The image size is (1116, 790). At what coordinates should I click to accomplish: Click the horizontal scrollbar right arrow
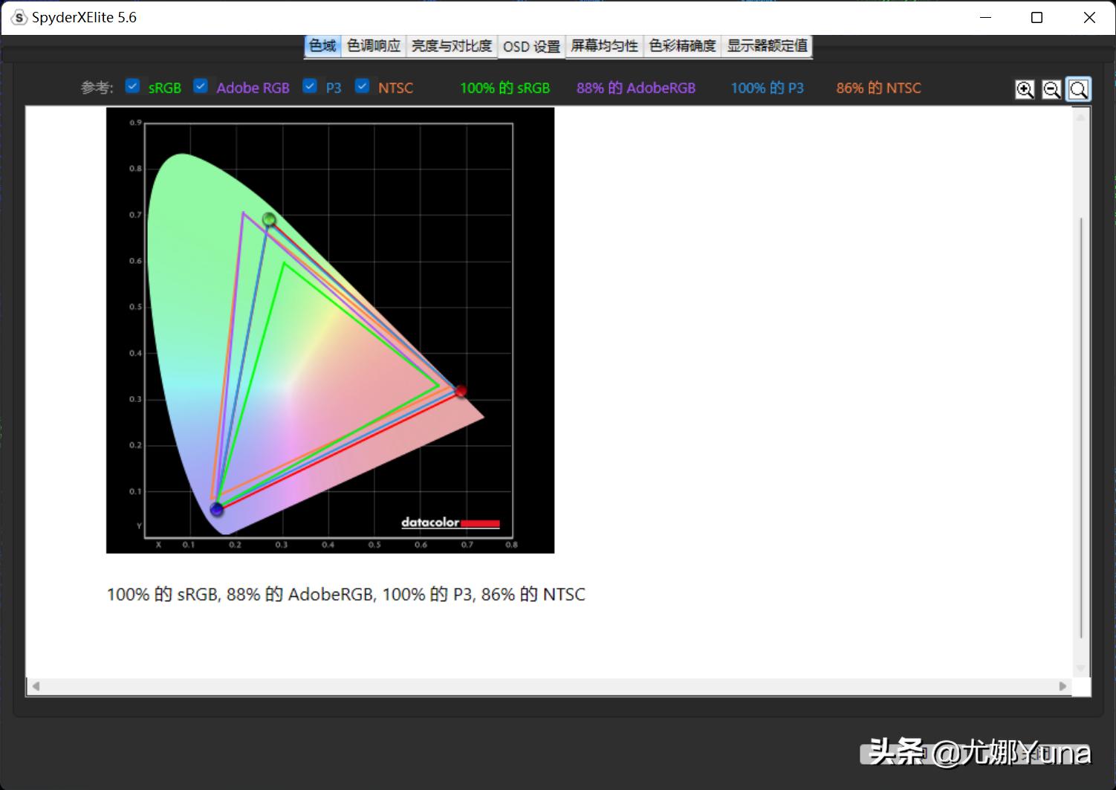click(1063, 686)
